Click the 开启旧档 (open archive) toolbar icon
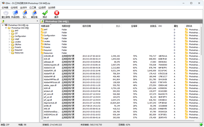The height and width of the screenshot is (127, 204). click(x=15, y=13)
